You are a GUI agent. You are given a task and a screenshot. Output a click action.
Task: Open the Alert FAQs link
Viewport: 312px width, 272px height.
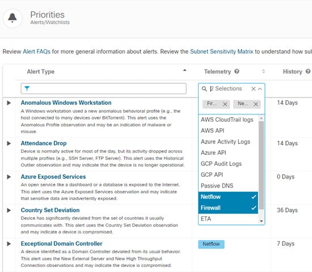pyautogui.click(x=37, y=52)
